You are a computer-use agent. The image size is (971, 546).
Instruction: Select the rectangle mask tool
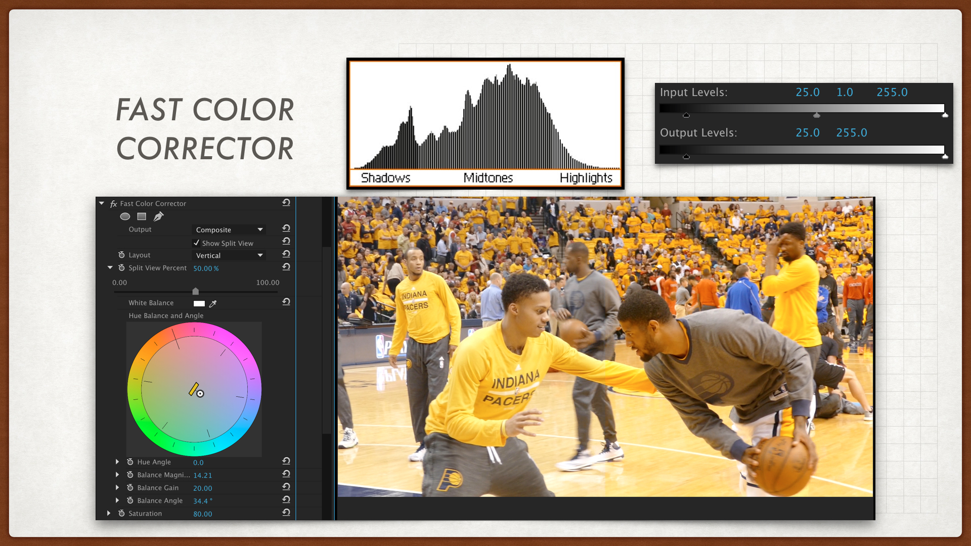pos(142,216)
